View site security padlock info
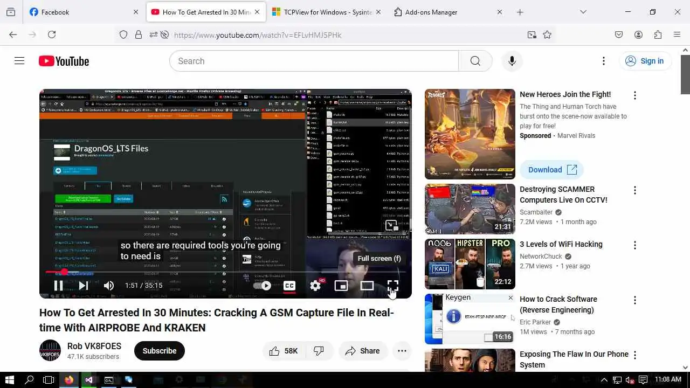This screenshot has width=690, height=388. tap(139, 34)
